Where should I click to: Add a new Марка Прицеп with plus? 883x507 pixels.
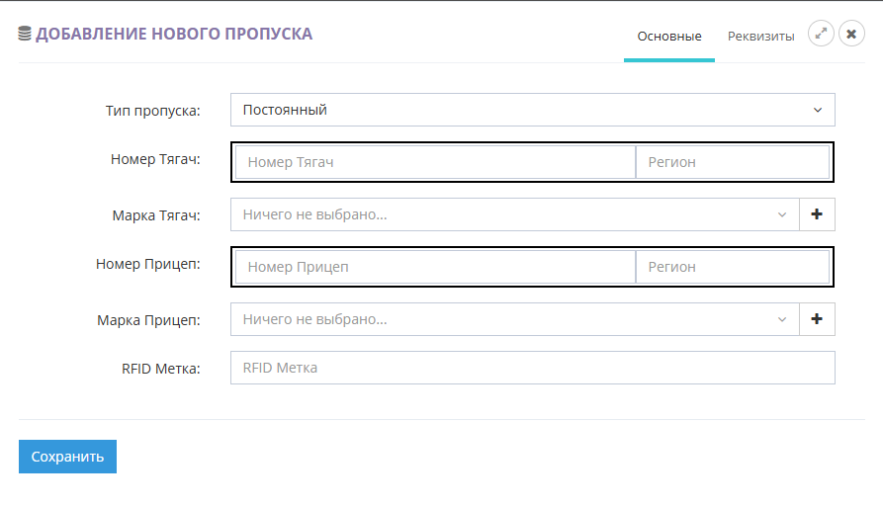pos(817,319)
